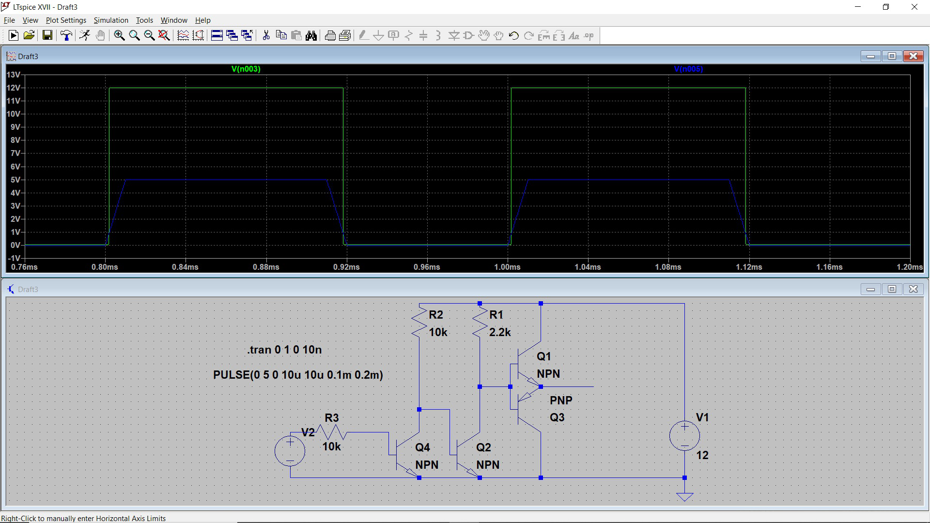Click the V(n005) blue trace label
The height and width of the screenshot is (523, 930).
688,69
